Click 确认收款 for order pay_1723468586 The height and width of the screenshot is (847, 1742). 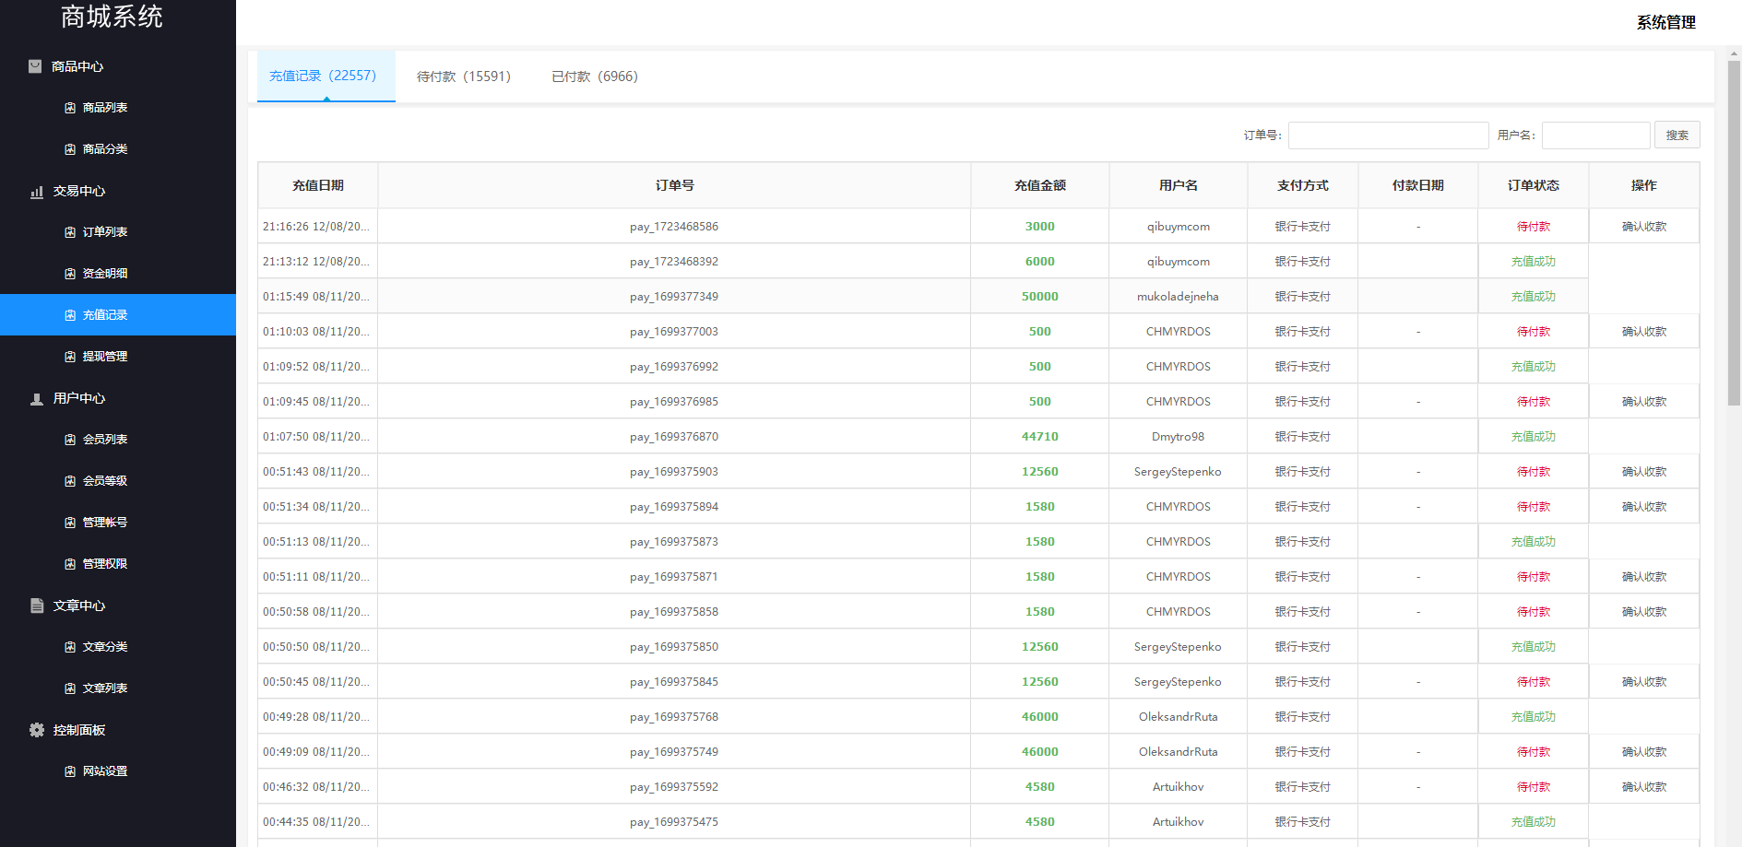[x=1643, y=227]
